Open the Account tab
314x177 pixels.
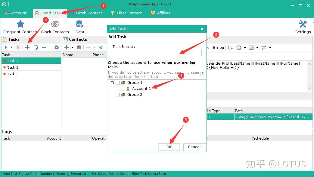point(15,13)
